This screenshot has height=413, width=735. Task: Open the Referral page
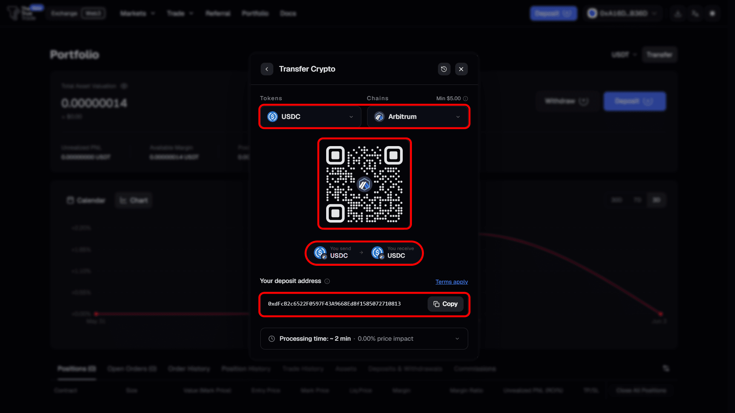click(x=218, y=13)
